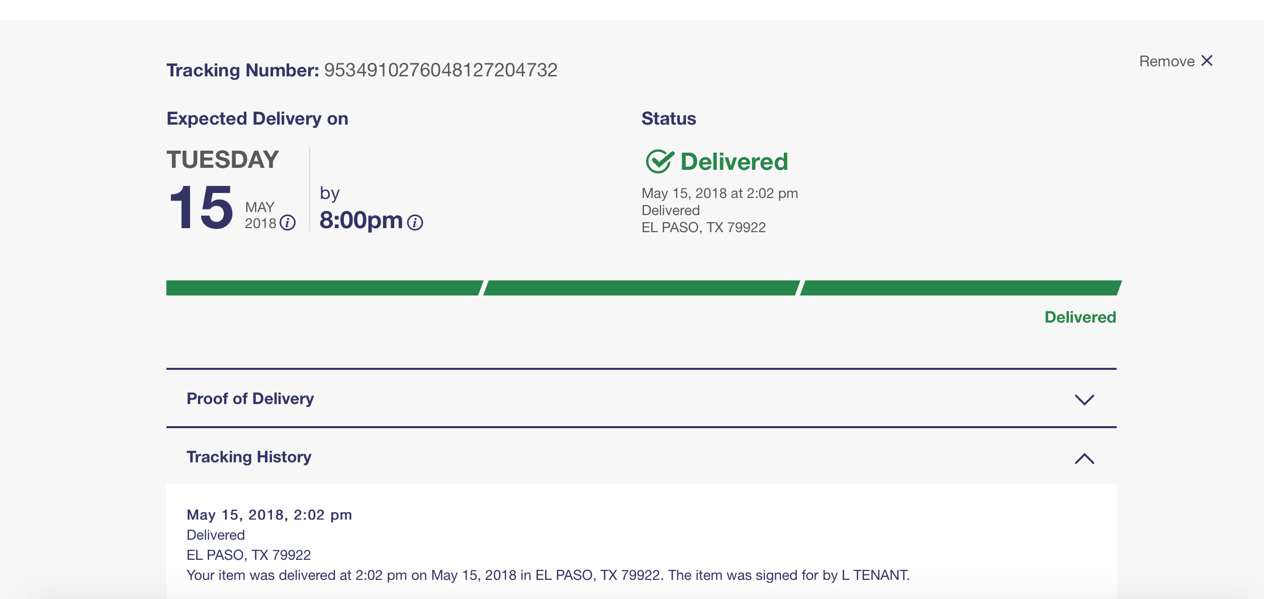Open the Proof of Delivery section header

[641, 398]
